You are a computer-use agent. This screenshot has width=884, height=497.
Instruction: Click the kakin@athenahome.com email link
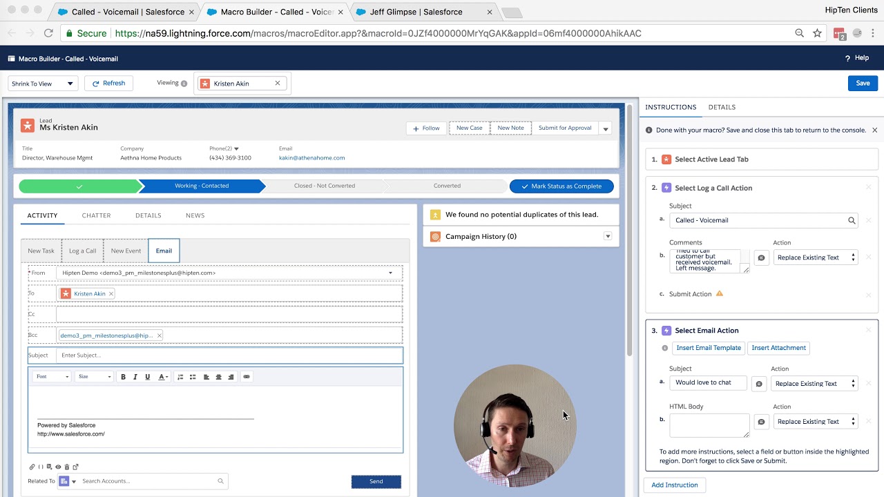pyautogui.click(x=311, y=158)
